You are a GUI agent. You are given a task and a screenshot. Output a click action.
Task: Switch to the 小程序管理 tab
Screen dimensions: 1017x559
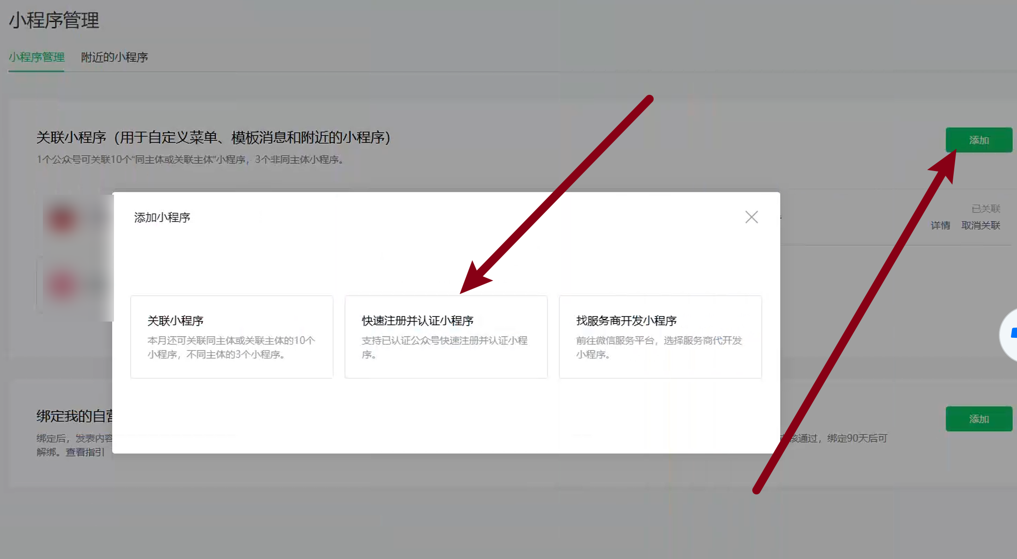click(36, 58)
